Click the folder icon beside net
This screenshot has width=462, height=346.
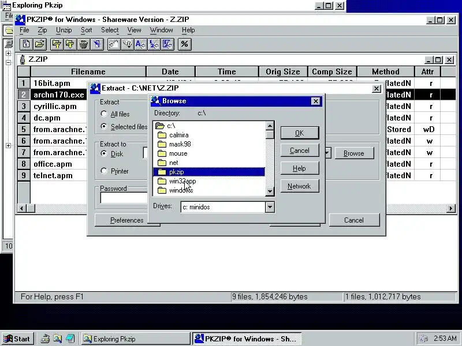pos(162,163)
